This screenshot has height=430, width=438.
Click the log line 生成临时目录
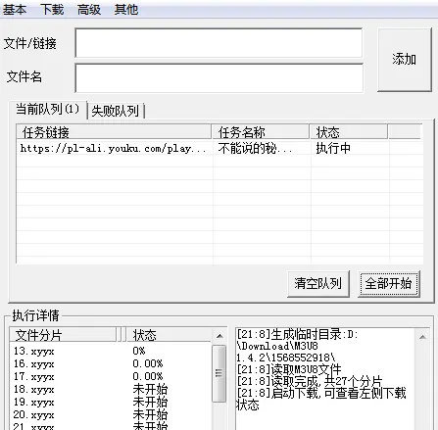click(297, 334)
